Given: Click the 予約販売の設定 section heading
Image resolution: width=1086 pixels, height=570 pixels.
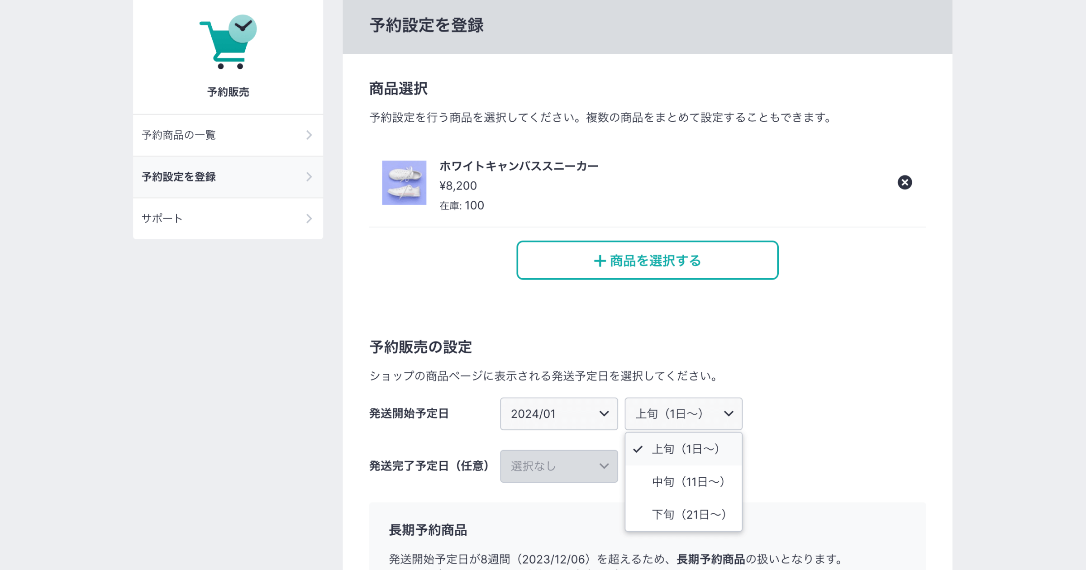Looking at the screenshot, I should 420,347.
